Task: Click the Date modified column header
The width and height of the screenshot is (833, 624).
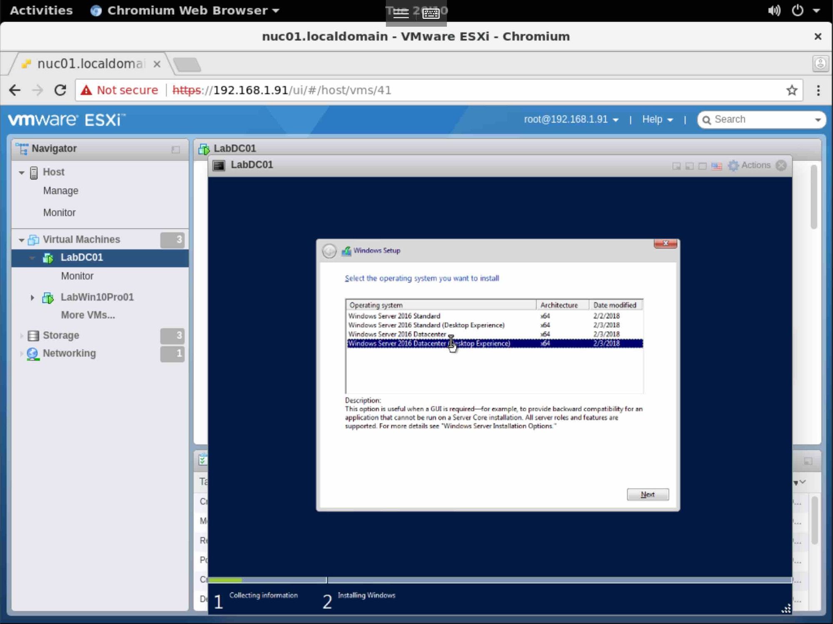Action: coord(616,306)
